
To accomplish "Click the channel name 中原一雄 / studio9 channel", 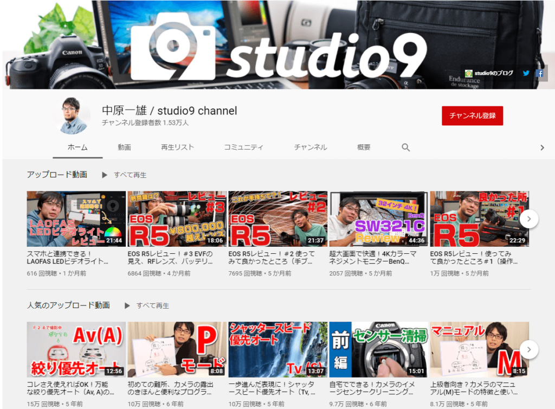I will click(x=170, y=111).
